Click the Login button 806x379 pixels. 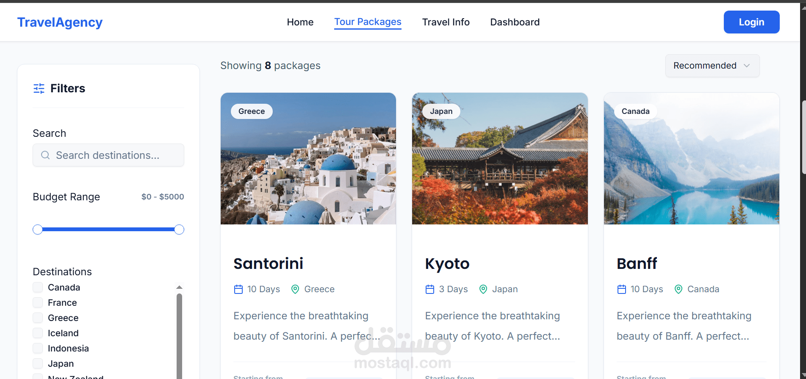point(751,22)
